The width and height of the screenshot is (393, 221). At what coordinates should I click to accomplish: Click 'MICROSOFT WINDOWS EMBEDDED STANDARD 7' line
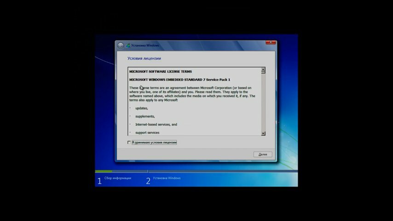180,80
